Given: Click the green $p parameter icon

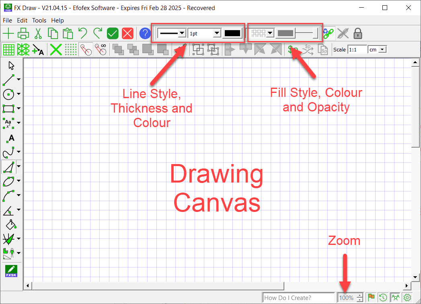Looking at the screenshot, I should coord(293,50).
